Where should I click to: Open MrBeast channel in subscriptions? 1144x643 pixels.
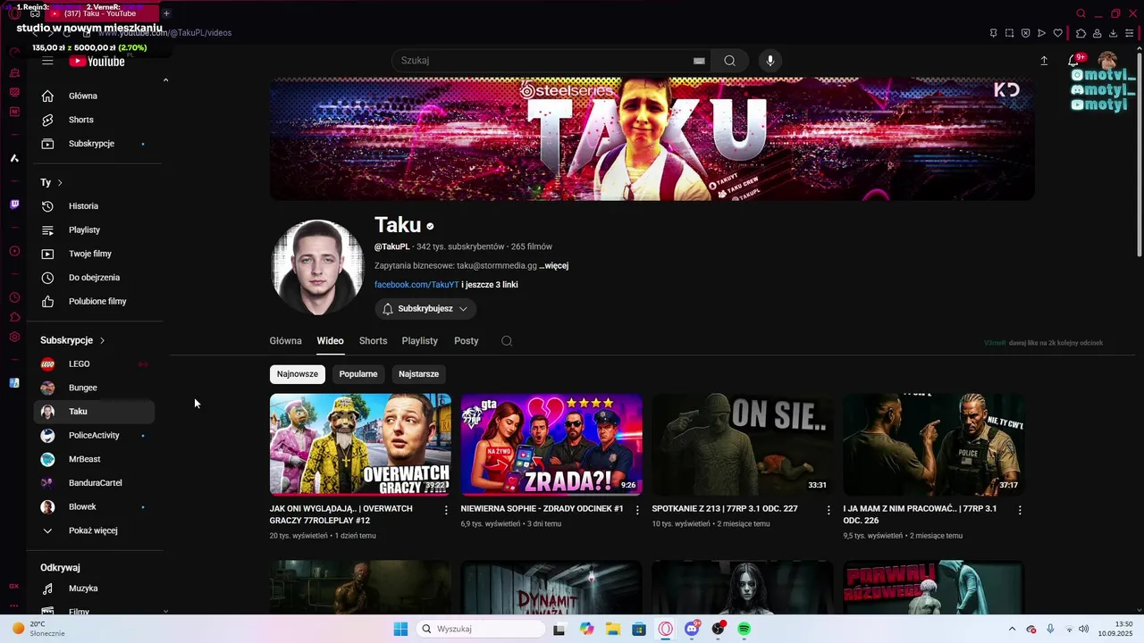tap(94, 459)
